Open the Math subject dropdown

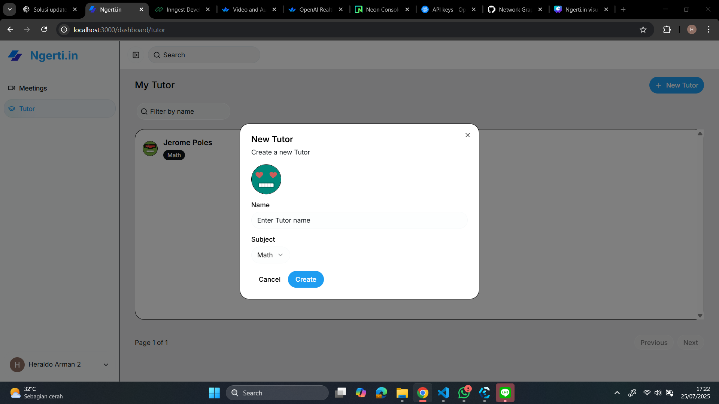point(270,255)
